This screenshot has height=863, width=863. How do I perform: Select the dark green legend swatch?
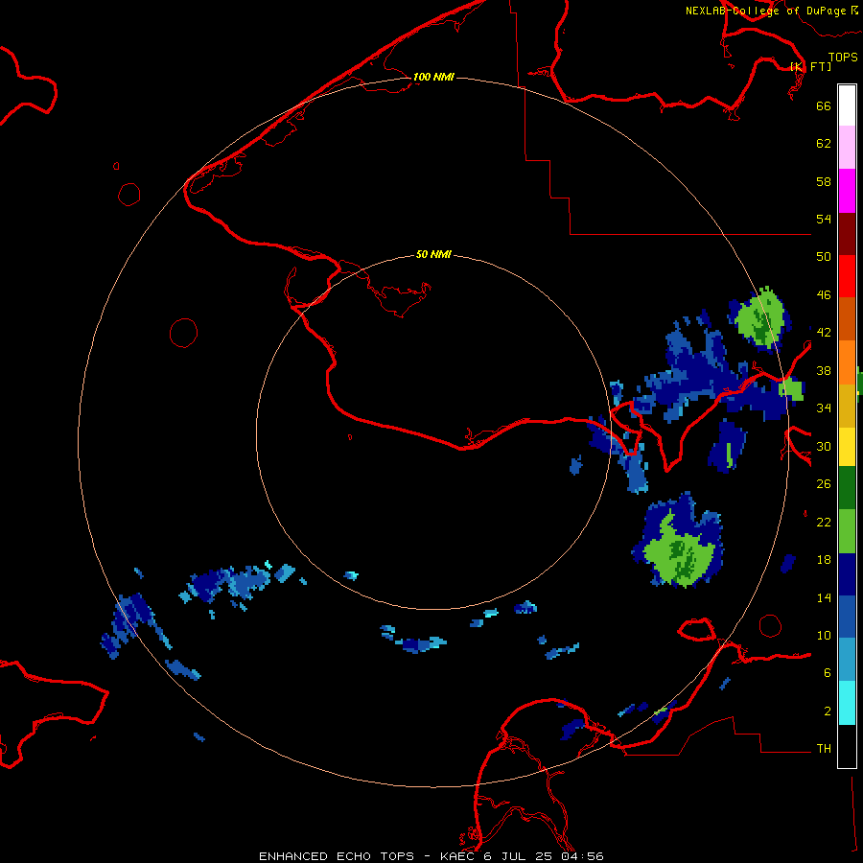tap(847, 488)
